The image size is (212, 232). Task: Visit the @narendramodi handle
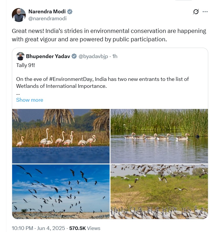[47, 18]
